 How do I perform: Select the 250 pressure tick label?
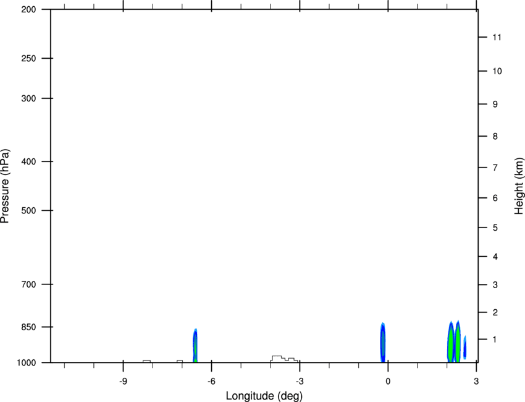[28, 58]
